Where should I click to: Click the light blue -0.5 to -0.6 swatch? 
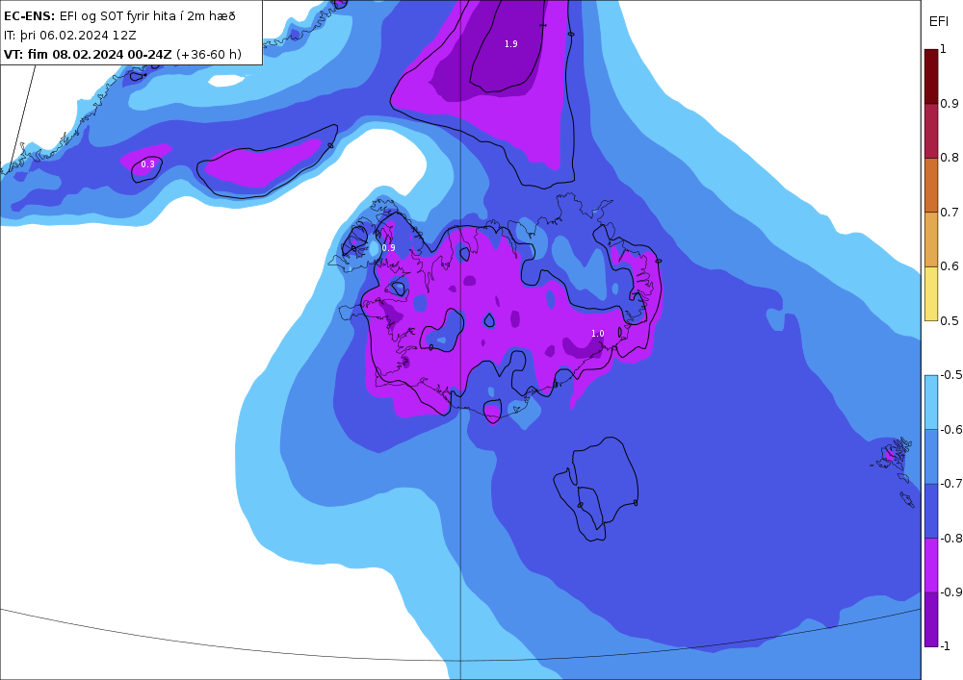931,402
